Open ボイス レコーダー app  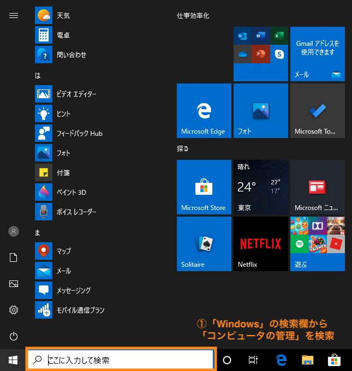pos(66,212)
